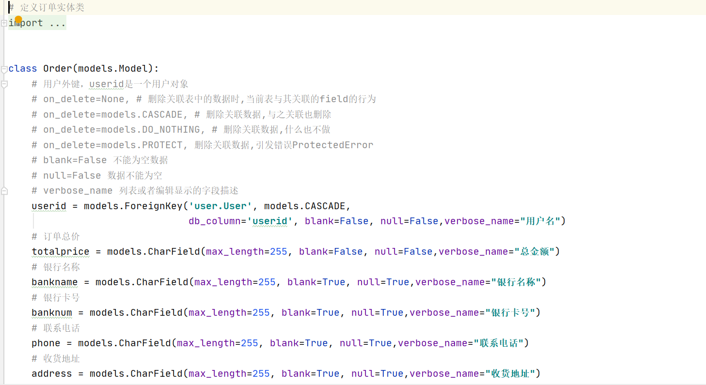
Task: Click the "bankname" variable
Action: tap(55, 282)
